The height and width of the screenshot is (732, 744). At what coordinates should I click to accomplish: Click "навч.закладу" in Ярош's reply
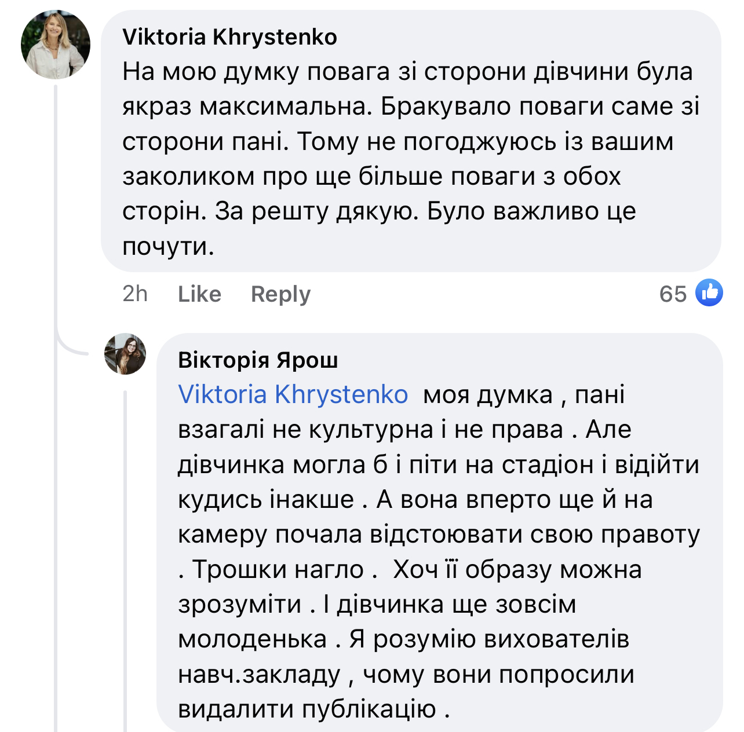click(x=259, y=675)
